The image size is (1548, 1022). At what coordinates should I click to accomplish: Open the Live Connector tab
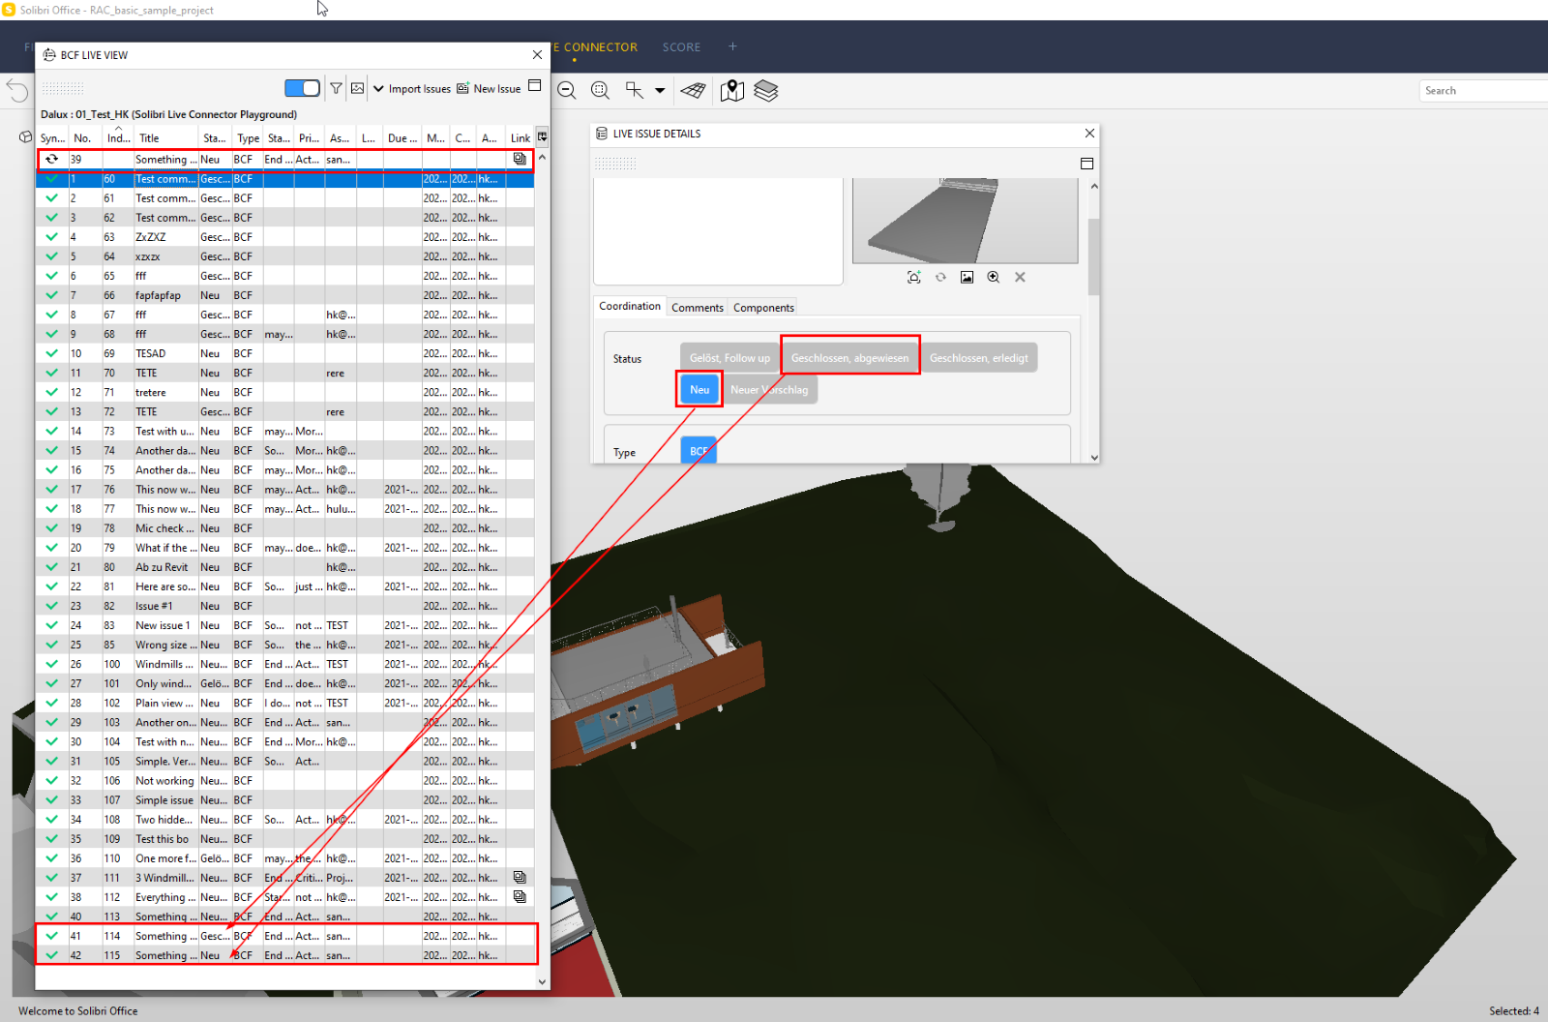point(595,46)
